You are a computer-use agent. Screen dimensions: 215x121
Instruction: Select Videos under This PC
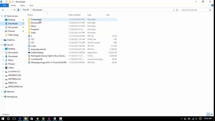[11, 68]
